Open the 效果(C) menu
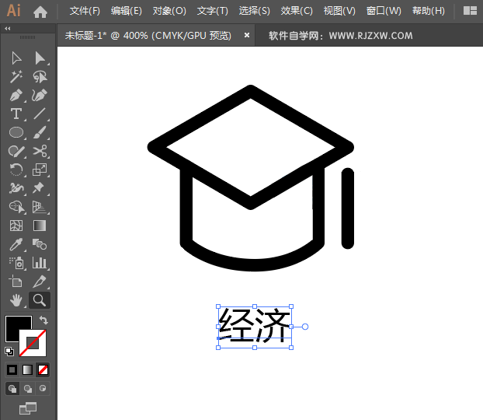Viewport: 483px width, 420px height. coord(297,11)
